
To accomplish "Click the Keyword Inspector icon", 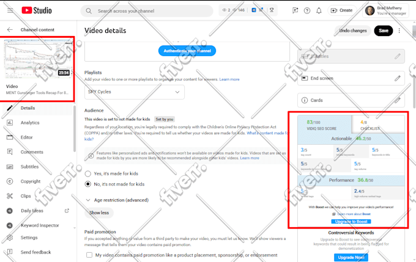I will (10, 225).
